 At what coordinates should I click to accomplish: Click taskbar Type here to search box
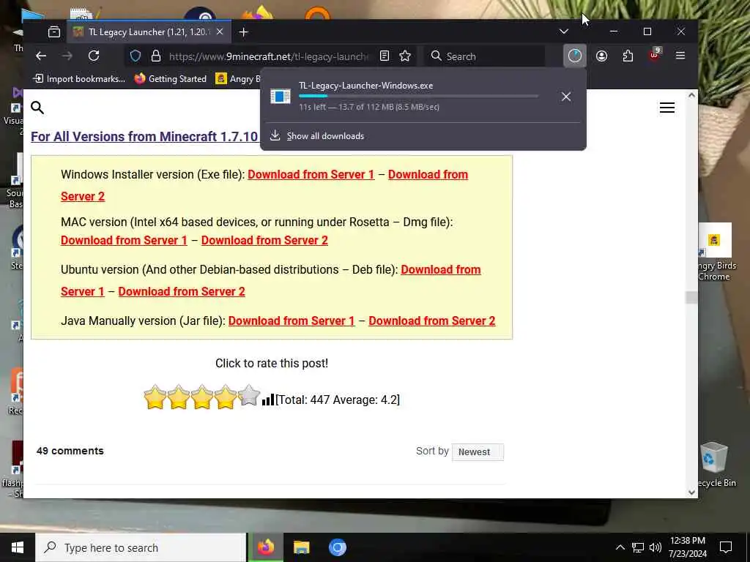[x=141, y=547]
